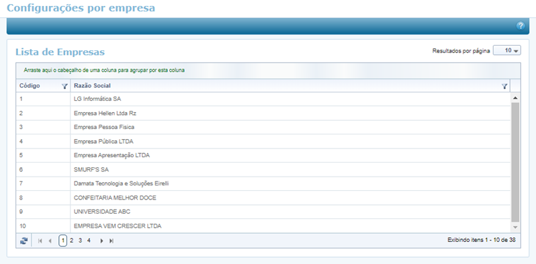
Task: Click the Configurações por empresa title
Action: point(81,7)
